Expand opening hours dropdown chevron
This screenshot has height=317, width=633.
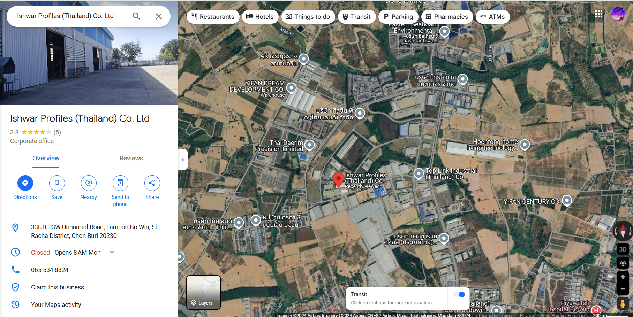tap(112, 252)
